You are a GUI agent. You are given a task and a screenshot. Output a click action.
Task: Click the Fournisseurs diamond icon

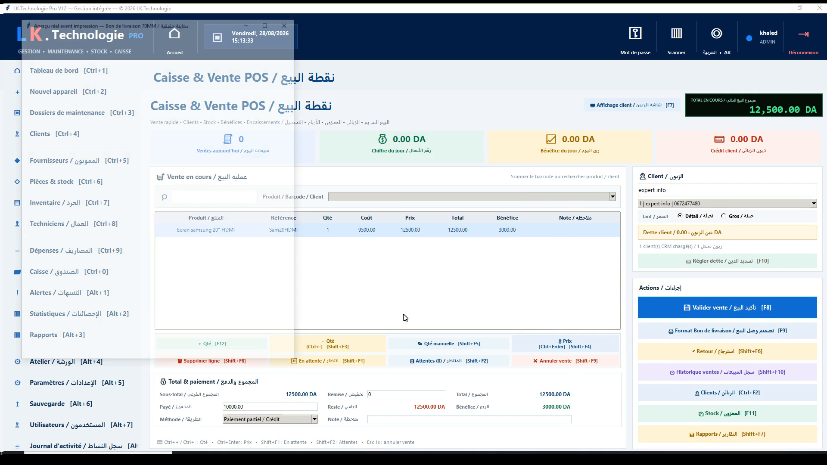click(x=17, y=161)
